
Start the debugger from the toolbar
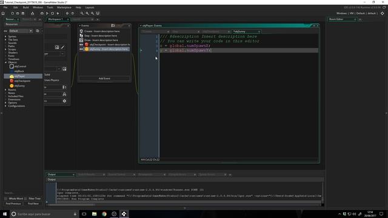click(42, 13)
